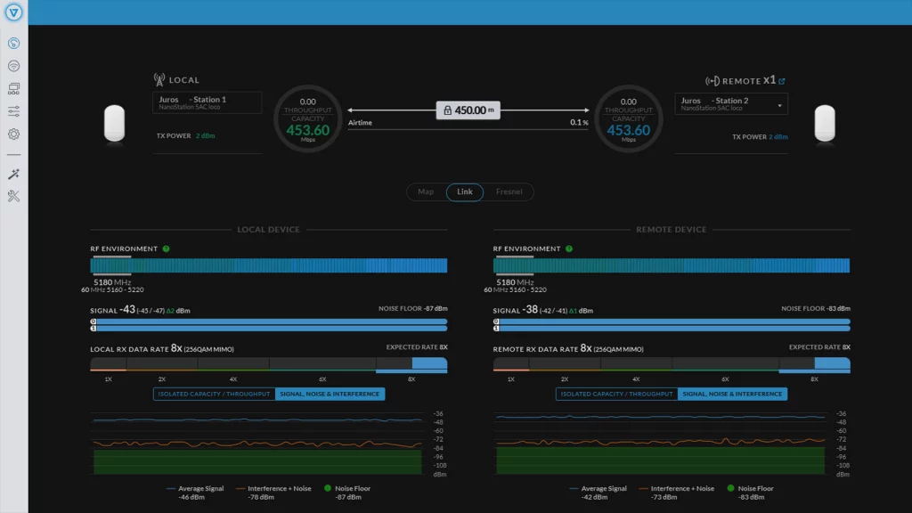Click the remote RF Environment help icon
This screenshot has height=513, width=912.
click(569, 249)
